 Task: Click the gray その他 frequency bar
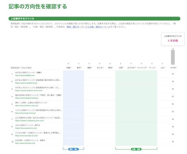point(173,57)
